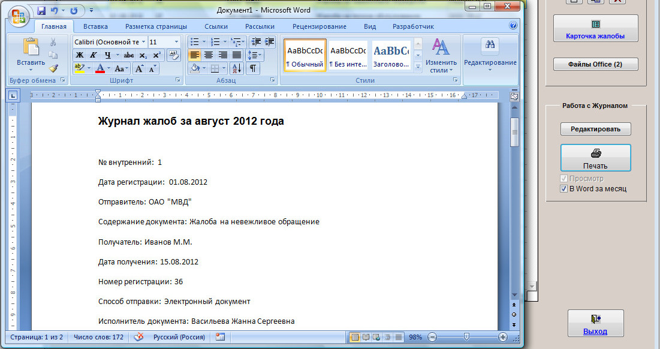Switch to Outline view
The height and width of the screenshot is (349, 660).
point(387,337)
